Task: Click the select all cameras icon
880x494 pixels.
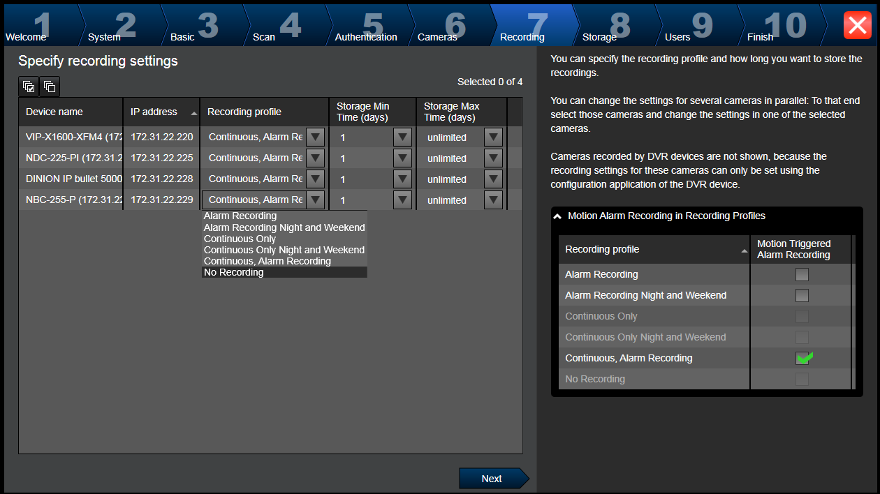Action: 29,87
